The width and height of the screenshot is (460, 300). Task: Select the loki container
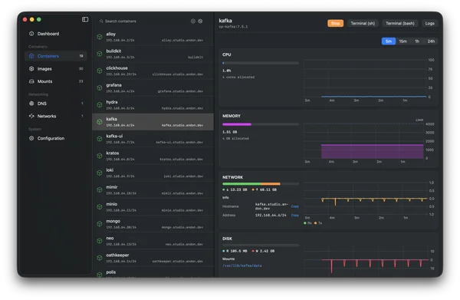coord(153,173)
